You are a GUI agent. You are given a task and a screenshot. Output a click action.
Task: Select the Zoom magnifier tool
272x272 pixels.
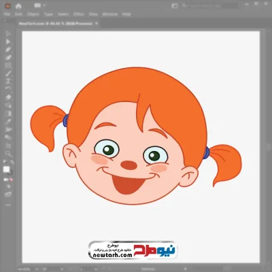(8, 154)
